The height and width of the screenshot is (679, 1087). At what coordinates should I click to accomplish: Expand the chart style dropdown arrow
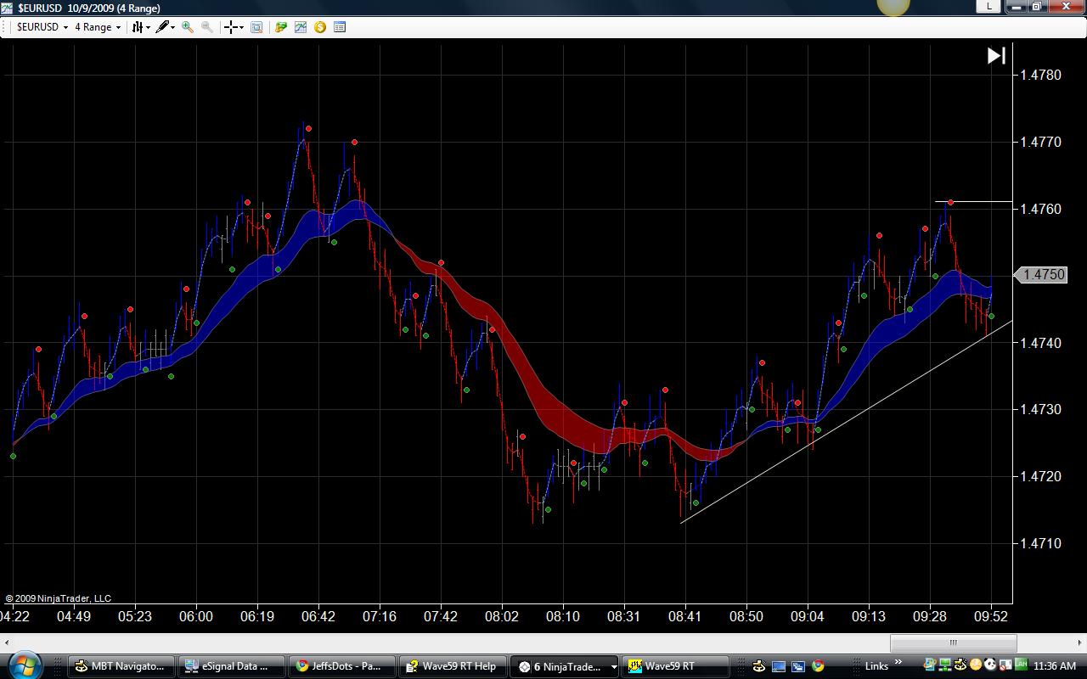tap(148, 27)
